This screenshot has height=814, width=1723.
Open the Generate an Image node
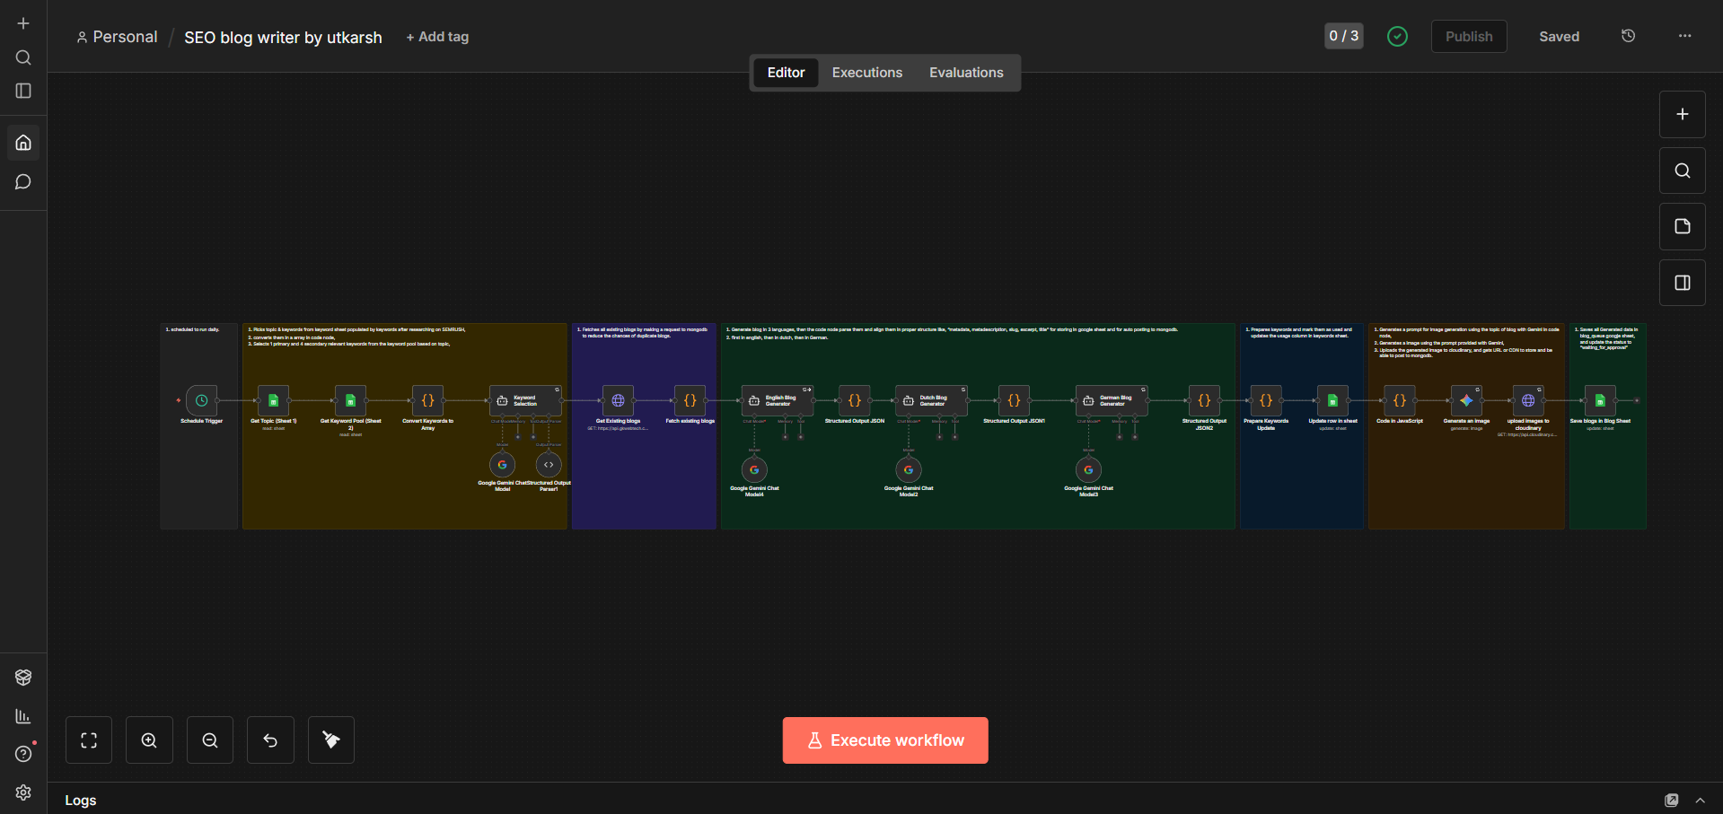pos(1467,400)
